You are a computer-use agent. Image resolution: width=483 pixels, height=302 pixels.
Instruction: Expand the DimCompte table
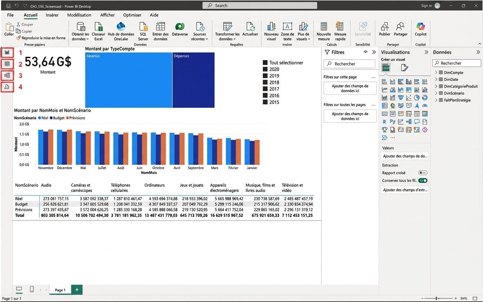click(x=436, y=73)
